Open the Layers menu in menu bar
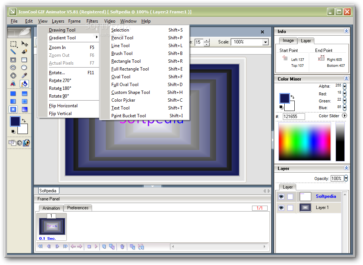The width and height of the screenshot is (363, 265). [x=58, y=21]
